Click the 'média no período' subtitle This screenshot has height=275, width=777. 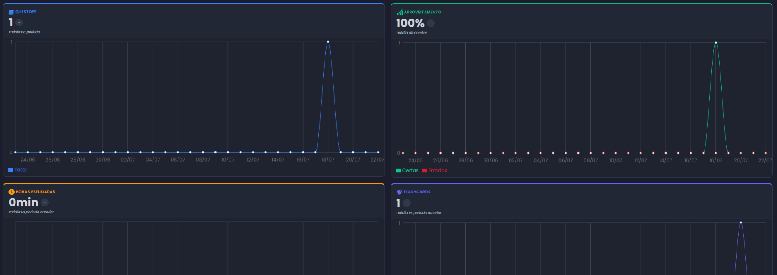[x=24, y=32]
